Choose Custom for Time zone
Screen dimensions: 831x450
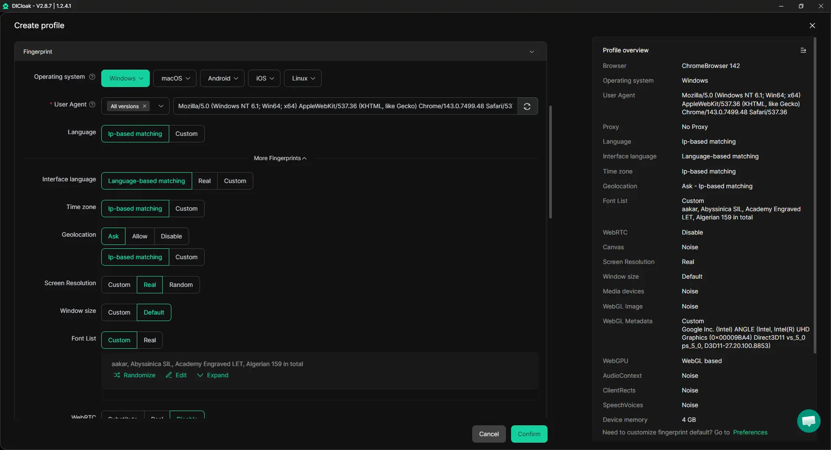[x=186, y=209]
